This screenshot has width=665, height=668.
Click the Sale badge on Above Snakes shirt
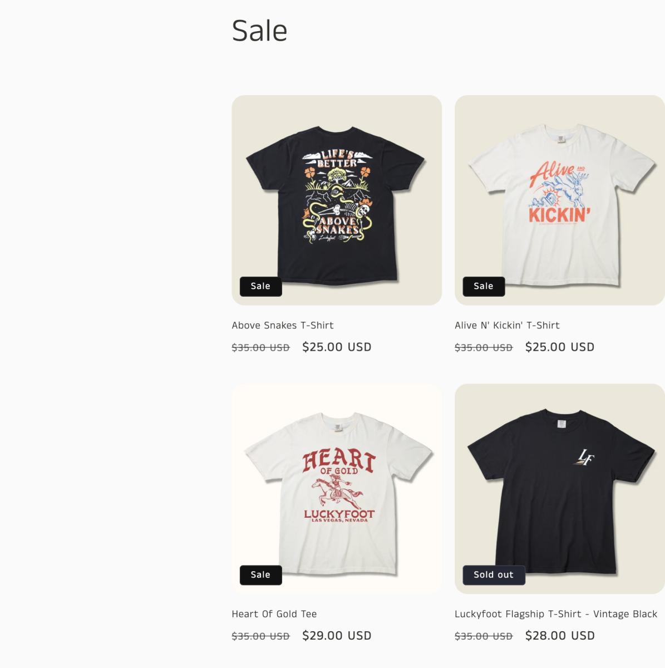[260, 286]
